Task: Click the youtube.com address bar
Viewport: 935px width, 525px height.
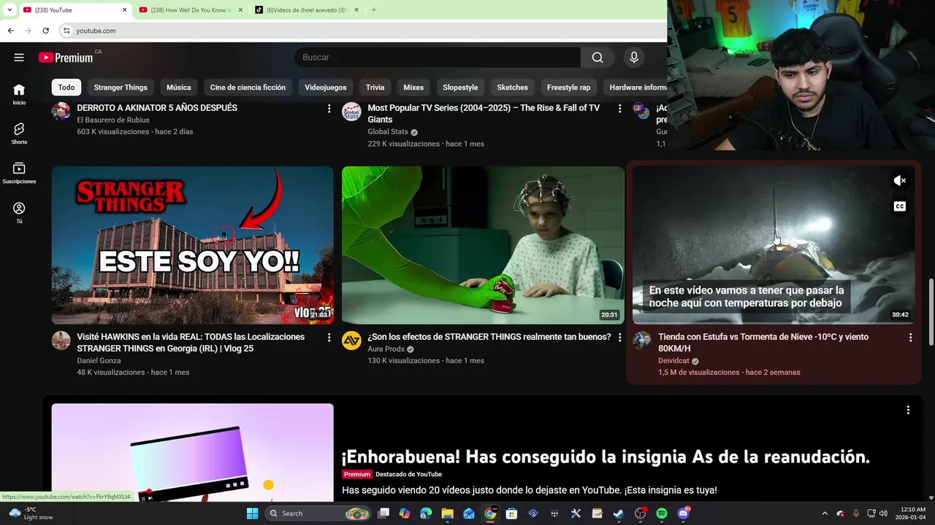Action: [362, 31]
